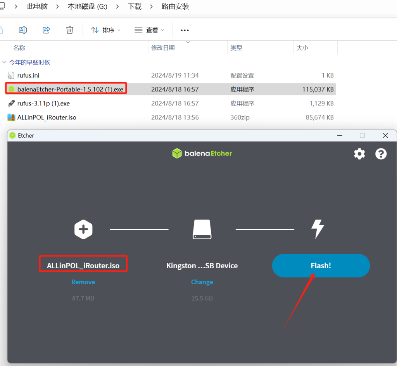The width and height of the screenshot is (397, 366).
Task: Click the 2024/8/19 11:34 date cell
Action: (175, 76)
